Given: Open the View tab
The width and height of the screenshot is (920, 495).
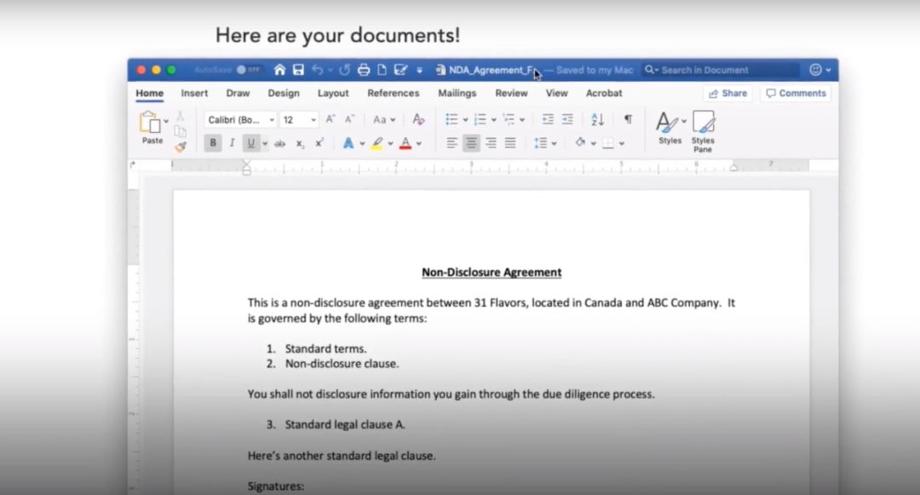Looking at the screenshot, I should point(557,93).
